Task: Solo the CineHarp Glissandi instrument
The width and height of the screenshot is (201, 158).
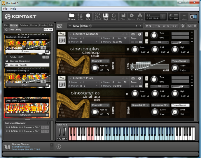Action: pos(146,34)
